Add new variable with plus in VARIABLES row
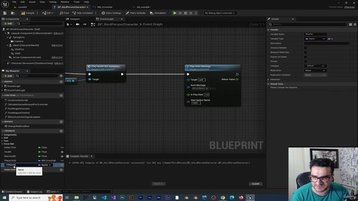Image resolution: width=358 pixels, height=201 pixels. click(x=61, y=131)
